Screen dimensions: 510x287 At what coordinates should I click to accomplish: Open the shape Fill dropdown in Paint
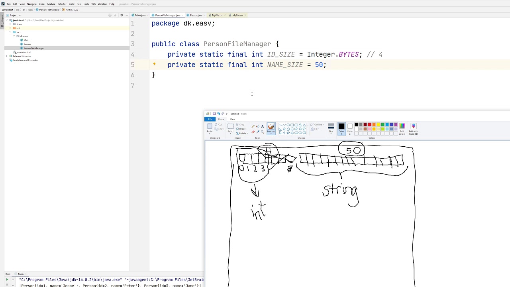315,129
